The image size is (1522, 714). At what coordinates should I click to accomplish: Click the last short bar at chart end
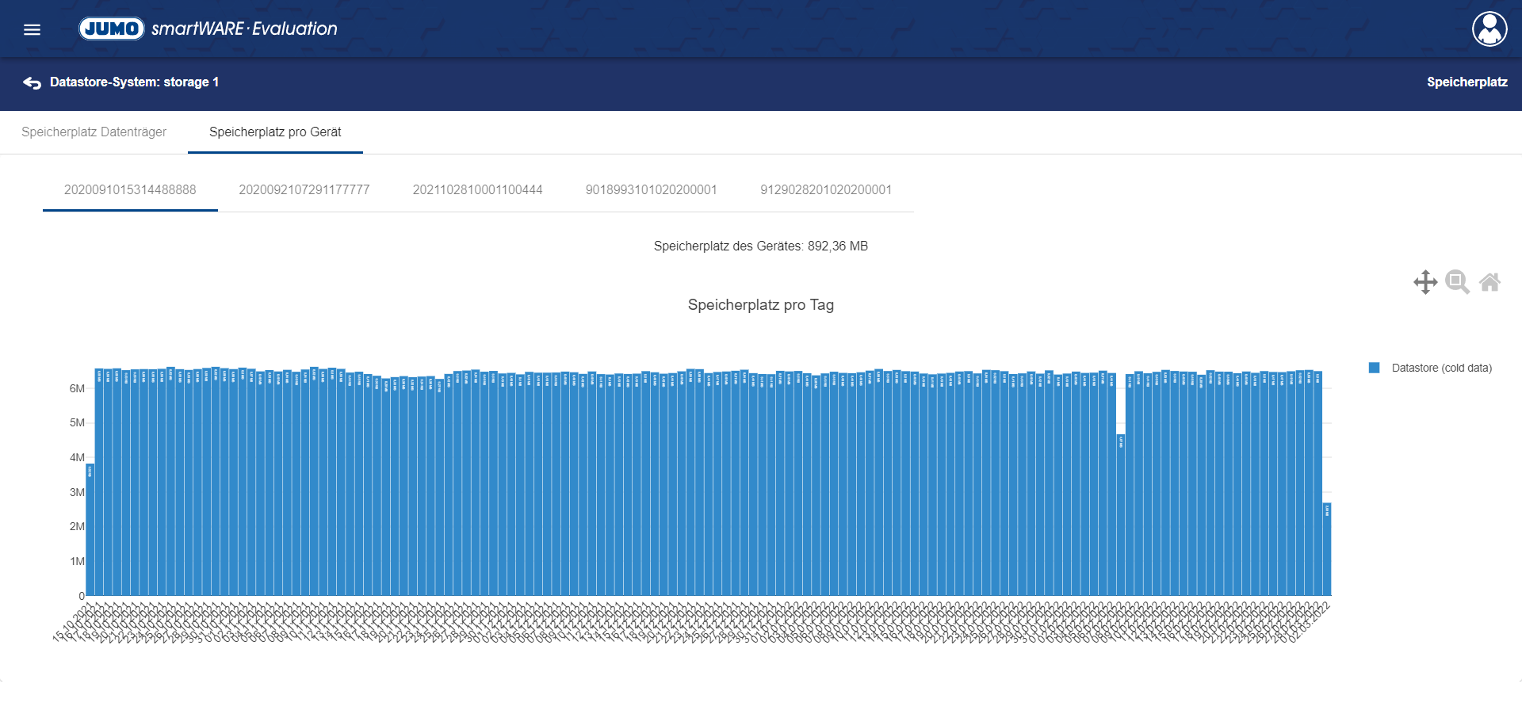1327,551
